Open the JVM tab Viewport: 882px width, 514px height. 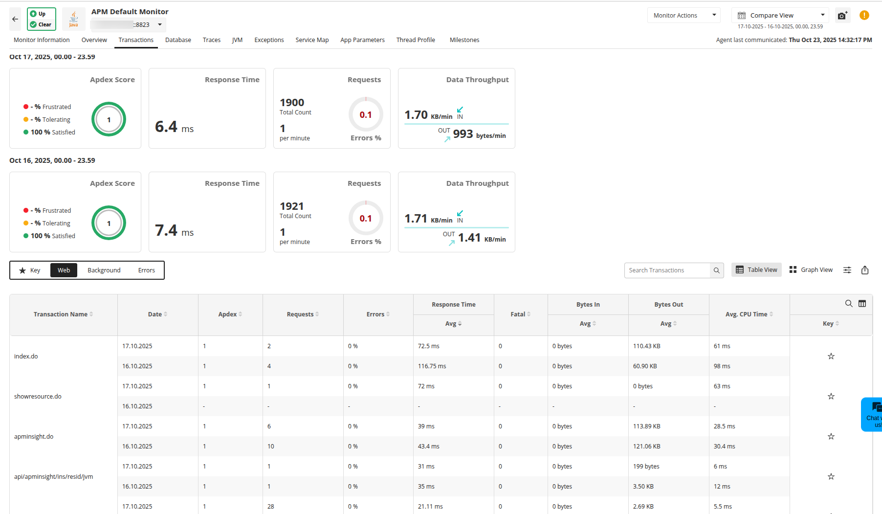[x=237, y=40]
